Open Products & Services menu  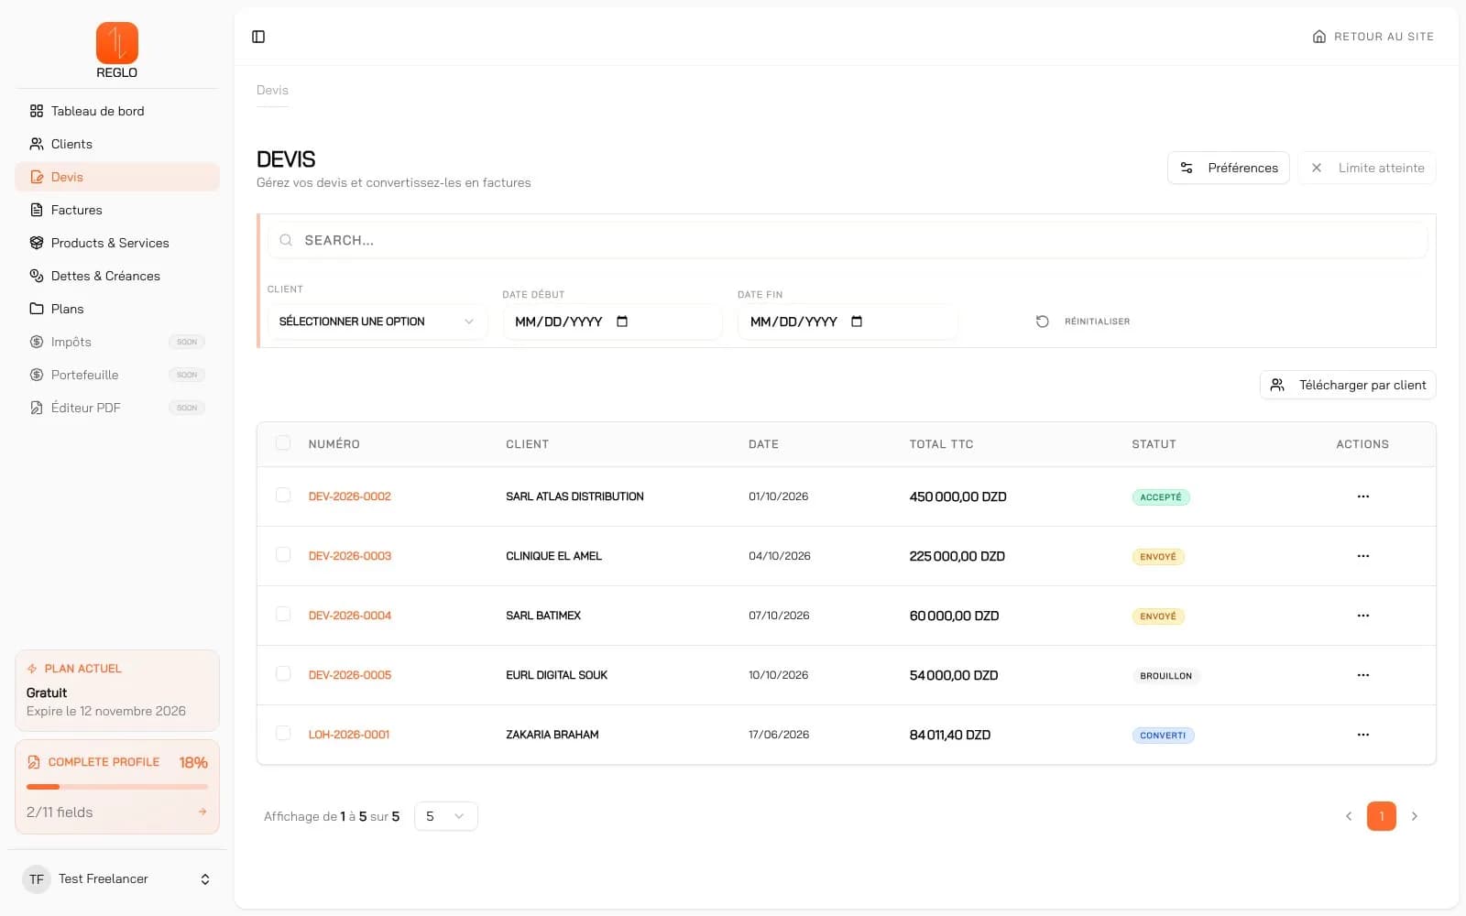pos(117,243)
